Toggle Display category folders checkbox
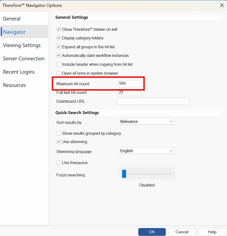The image size is (227, 236). coord(59,38)
